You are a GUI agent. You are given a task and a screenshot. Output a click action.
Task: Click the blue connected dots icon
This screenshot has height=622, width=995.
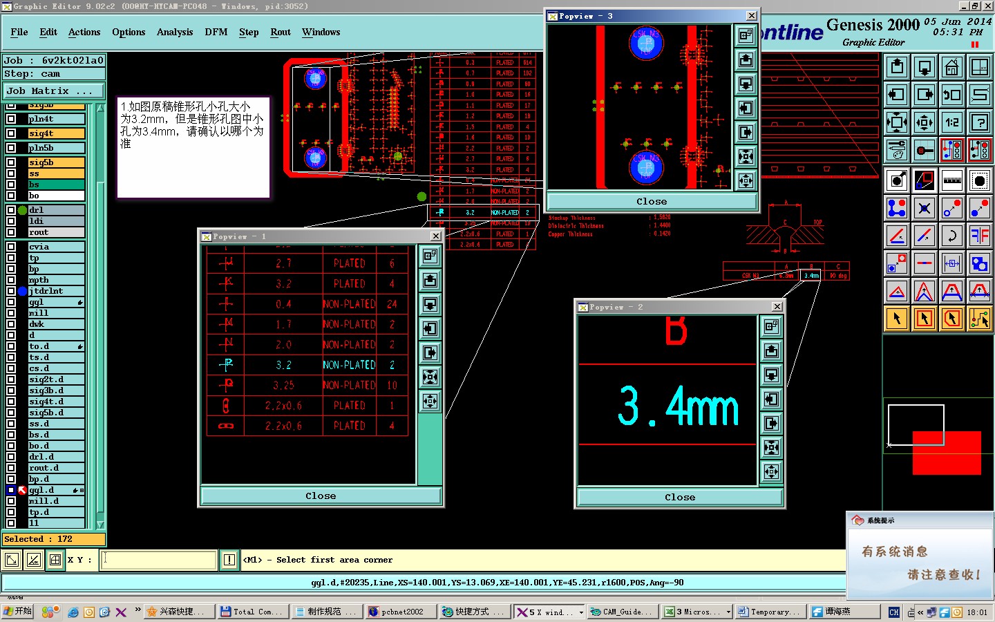click(897, 208)
